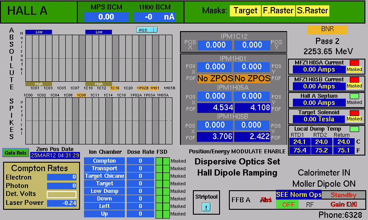Image resolution: width=368 pixels, height=220 pixels.
Task: Click the Target Solenoid Masked yellow label
Action: coord(354,119)
